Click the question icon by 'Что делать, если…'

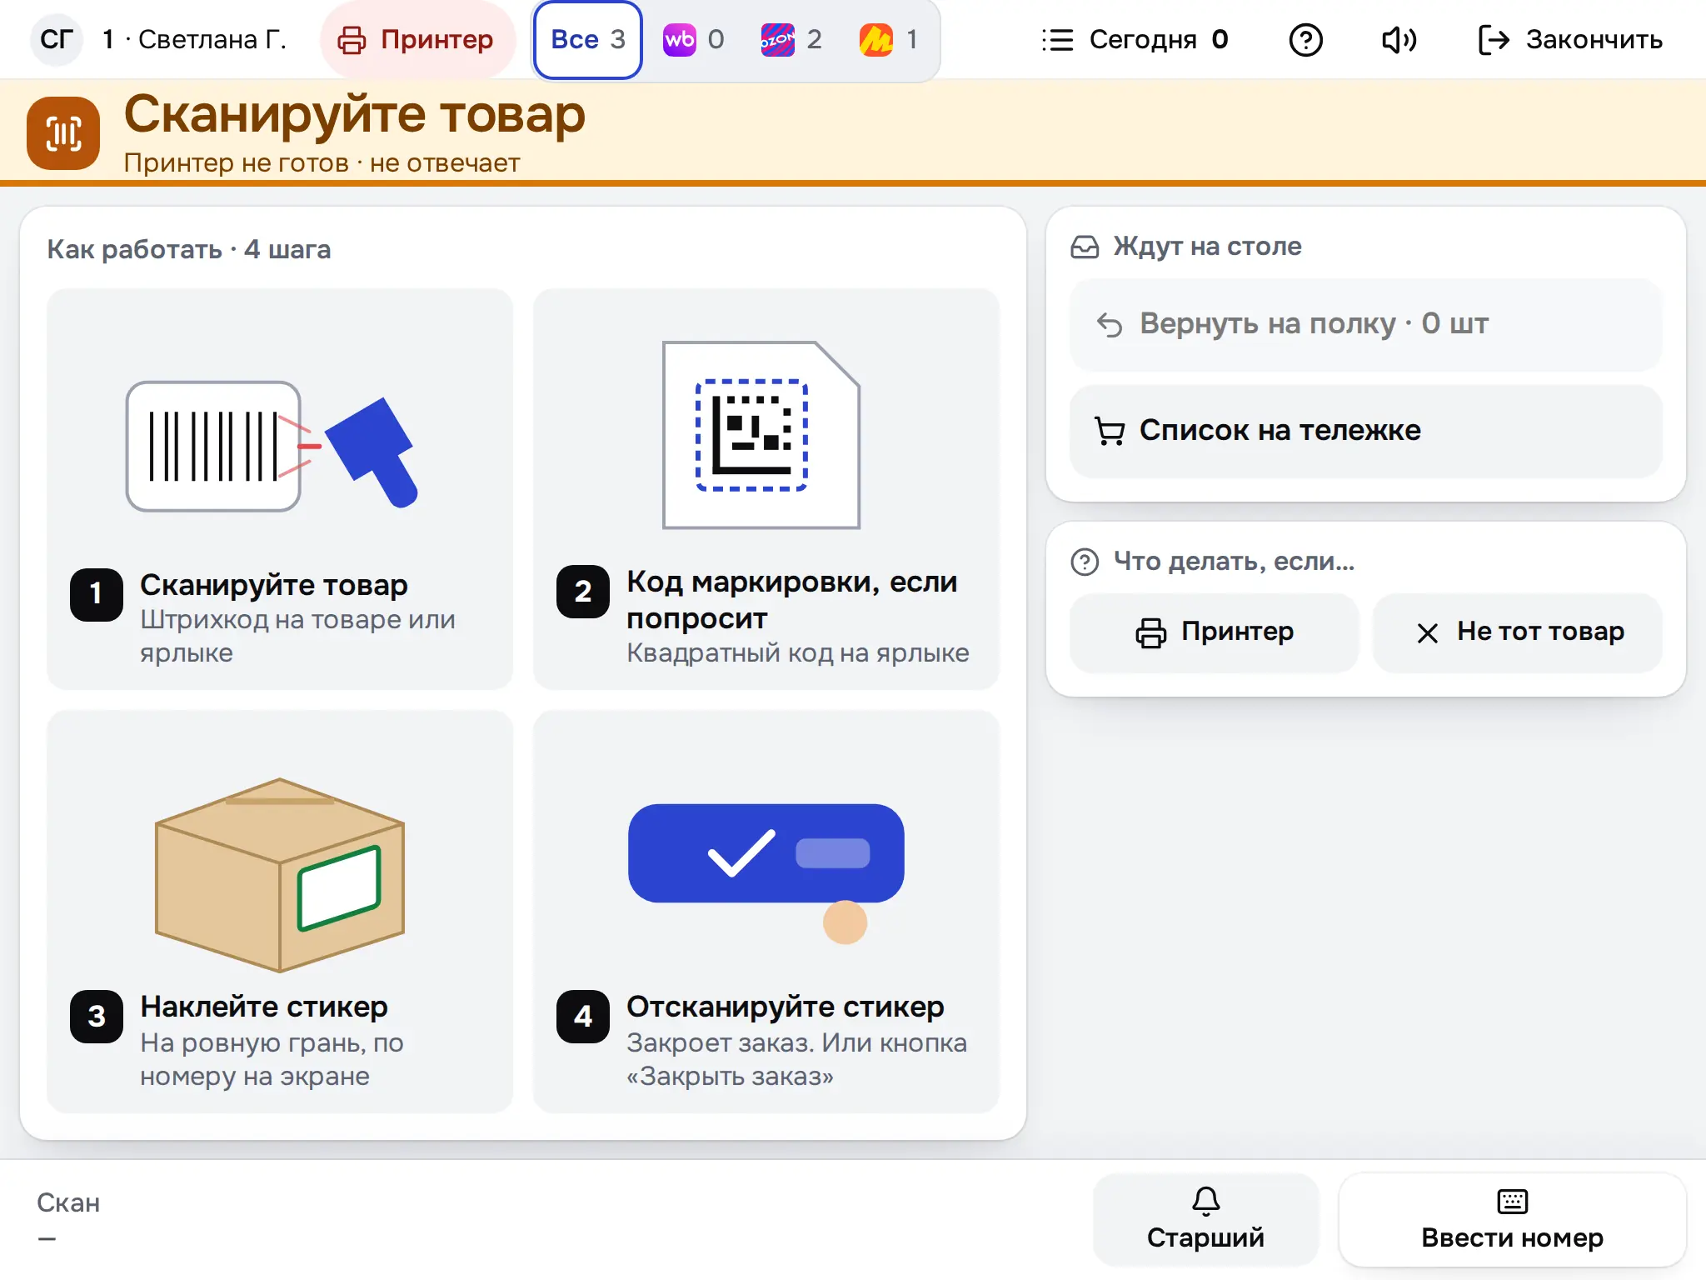click(1085, 562)
